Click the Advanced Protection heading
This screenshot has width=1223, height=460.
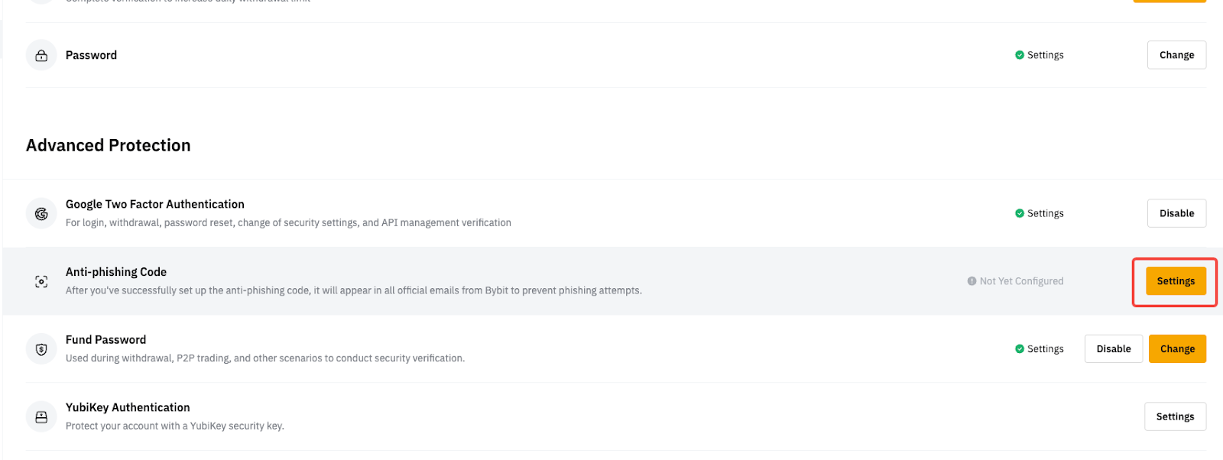click(x=109, y=145)
